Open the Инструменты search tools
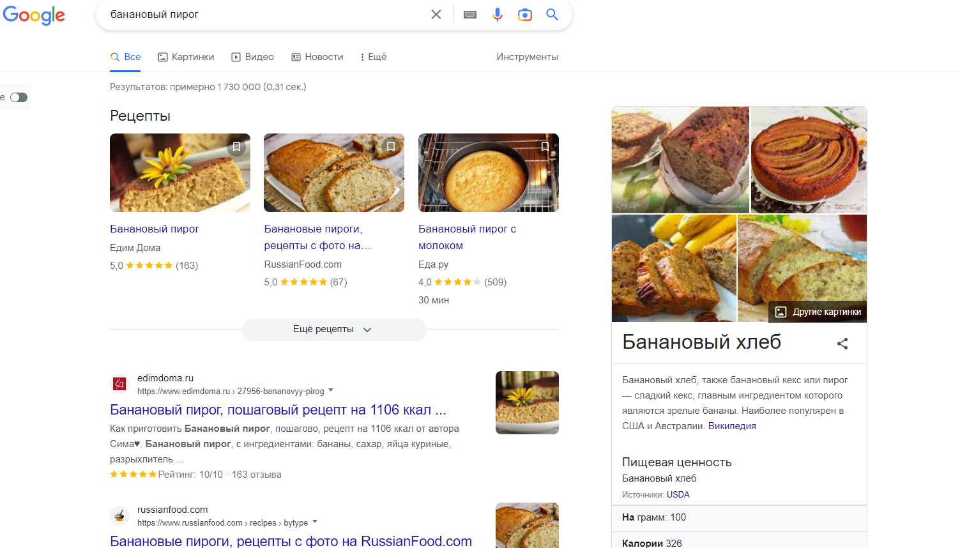The width and height of the screenshot is (960, 548). point(527,57)
